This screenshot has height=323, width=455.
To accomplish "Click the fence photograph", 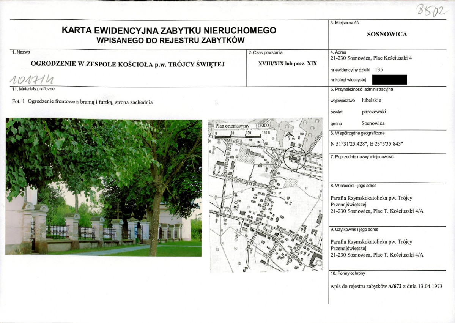I will (x=104, y=187).
